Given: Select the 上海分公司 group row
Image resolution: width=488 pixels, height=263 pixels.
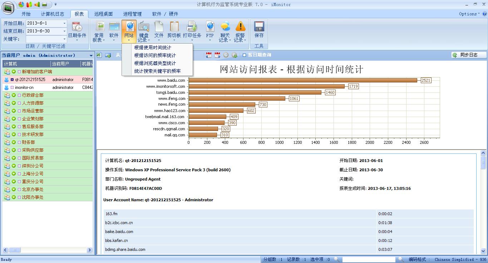Looking at the screenshot, I should click(x=48, y=174).
